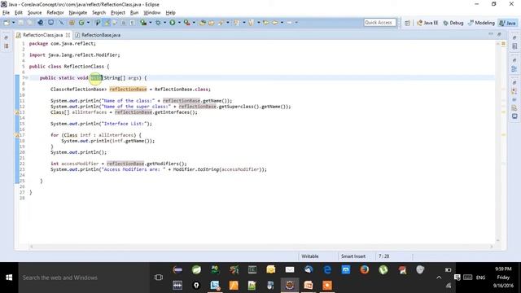Image resolution: width=521 pixels, height=293 pixels.
Task: Click the Writable status bar entry
Action: 310,256
